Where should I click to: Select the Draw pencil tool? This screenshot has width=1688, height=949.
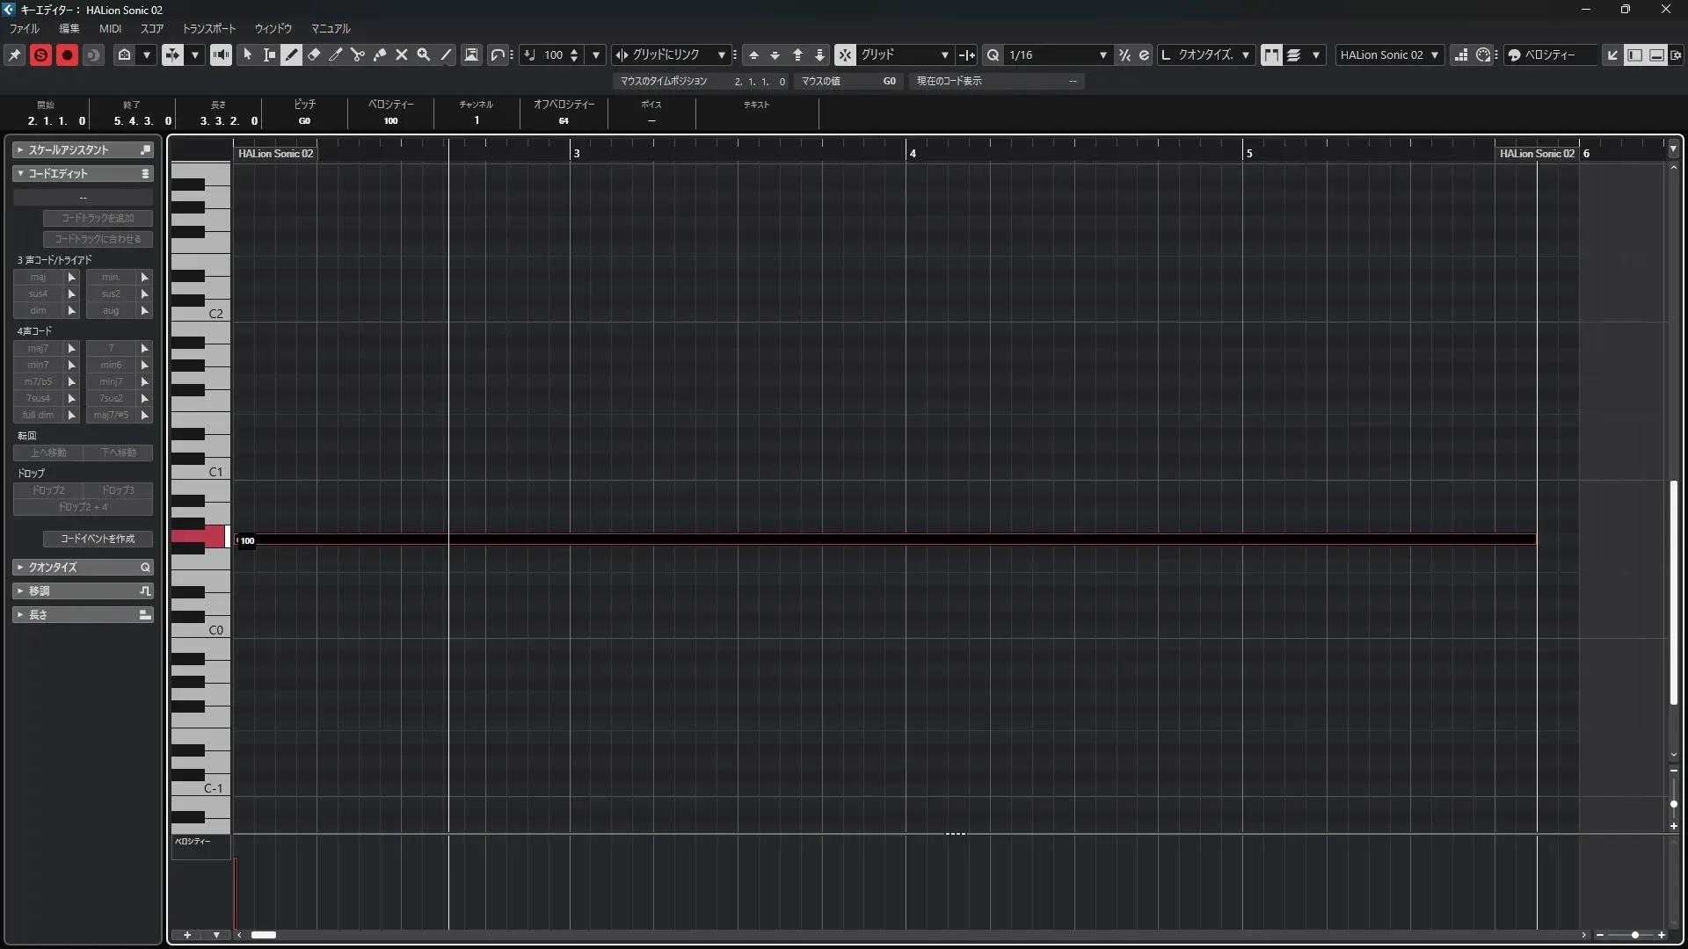292,54
